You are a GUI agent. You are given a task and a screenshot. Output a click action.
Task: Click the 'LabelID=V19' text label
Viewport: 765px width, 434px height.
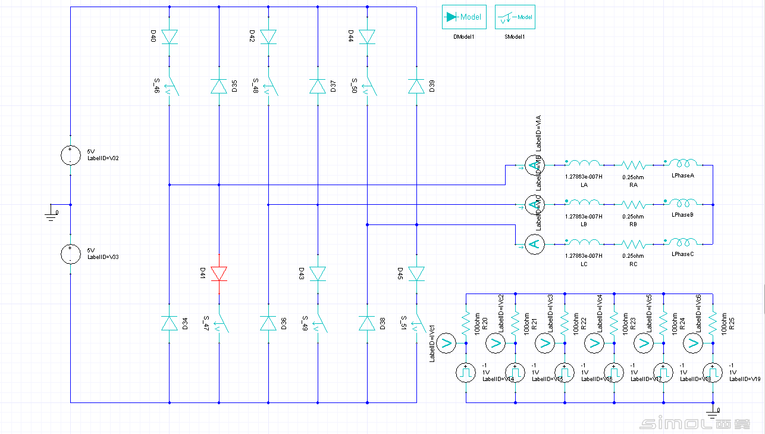(745, 379)
